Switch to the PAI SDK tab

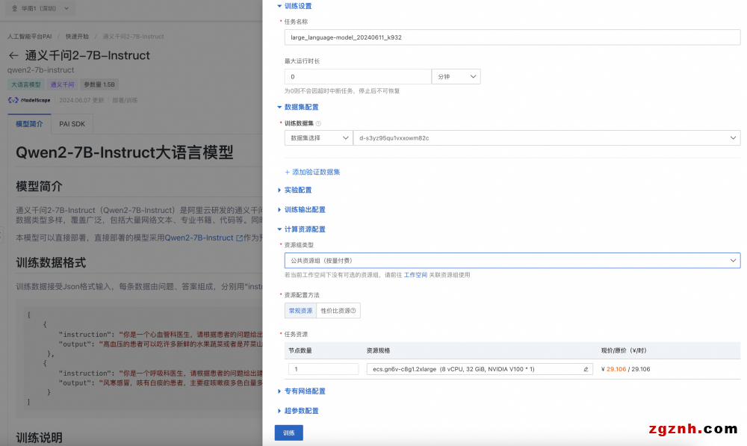click(72, 124)
